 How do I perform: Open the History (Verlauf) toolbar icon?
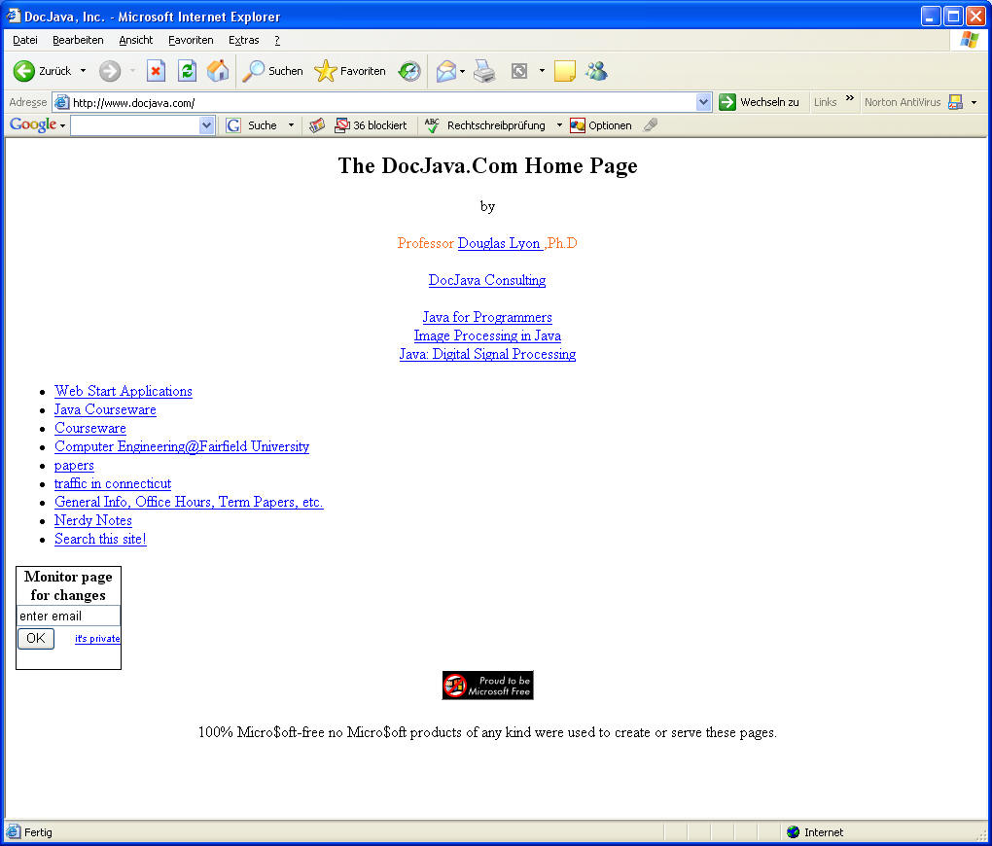(409, 71)
